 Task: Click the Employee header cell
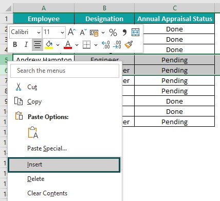click(44, 19)
